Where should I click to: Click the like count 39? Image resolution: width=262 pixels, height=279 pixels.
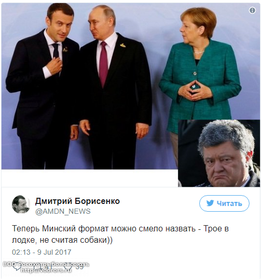79,267
